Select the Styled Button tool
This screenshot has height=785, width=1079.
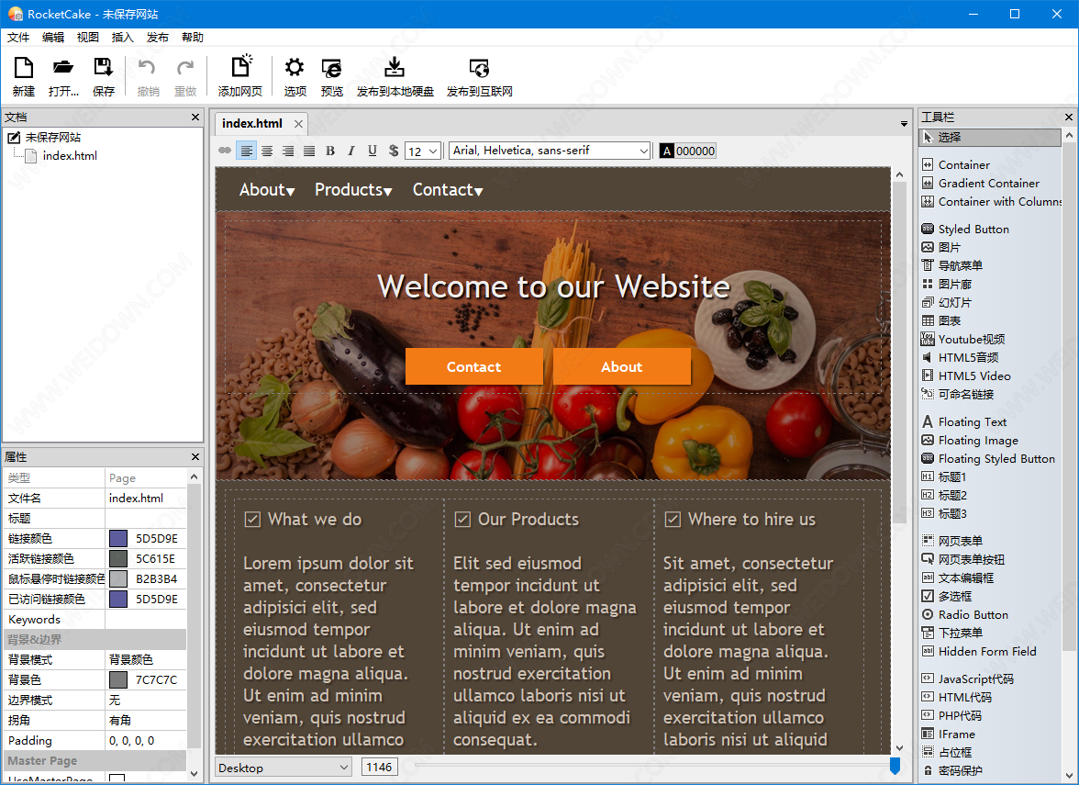click(x=965, y=229)
